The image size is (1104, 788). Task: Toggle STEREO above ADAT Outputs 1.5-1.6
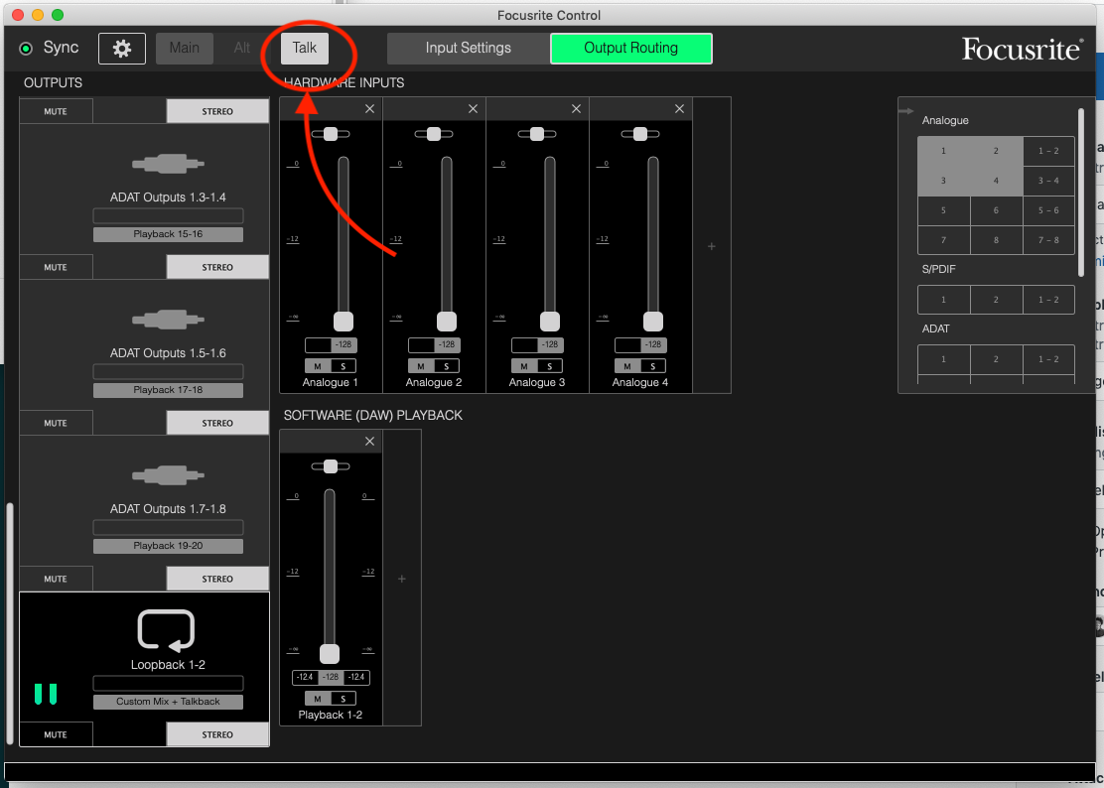pyautogui.click(x=217, y=267)
